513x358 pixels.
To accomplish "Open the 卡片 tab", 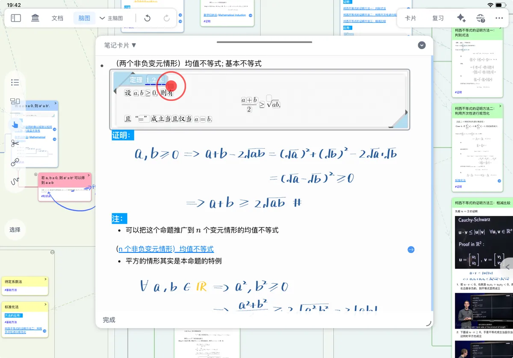I will tap(411, 18).
